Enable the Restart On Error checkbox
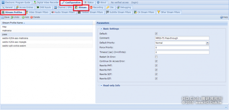 tap(156, 57)
